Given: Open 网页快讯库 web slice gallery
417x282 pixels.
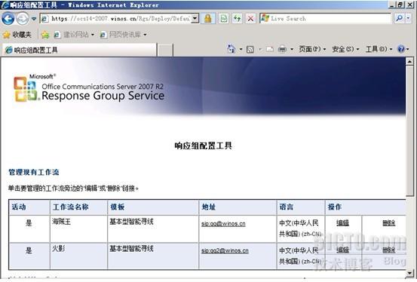Looking at the screenshot, I should [x=124, y=35].
